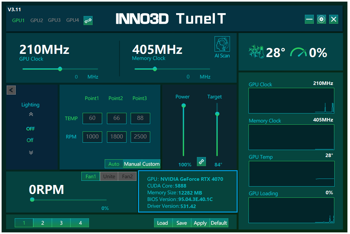Select the Unite fan tab
This screenshot has width=350, height=234.
[x=109, y=176]
